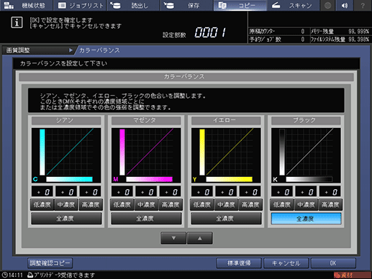Click the printer data status icon
The height and width of the screenshot is (279, 372).
pyautogui.click(x=30, y=275)
